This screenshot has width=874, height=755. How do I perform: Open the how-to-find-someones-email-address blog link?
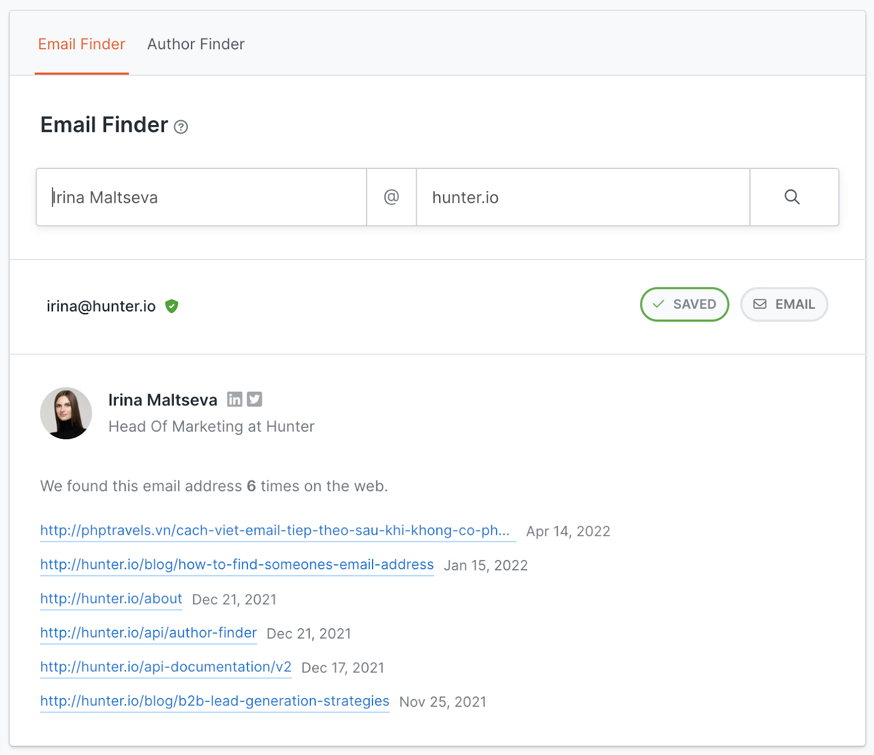(237, 564)
